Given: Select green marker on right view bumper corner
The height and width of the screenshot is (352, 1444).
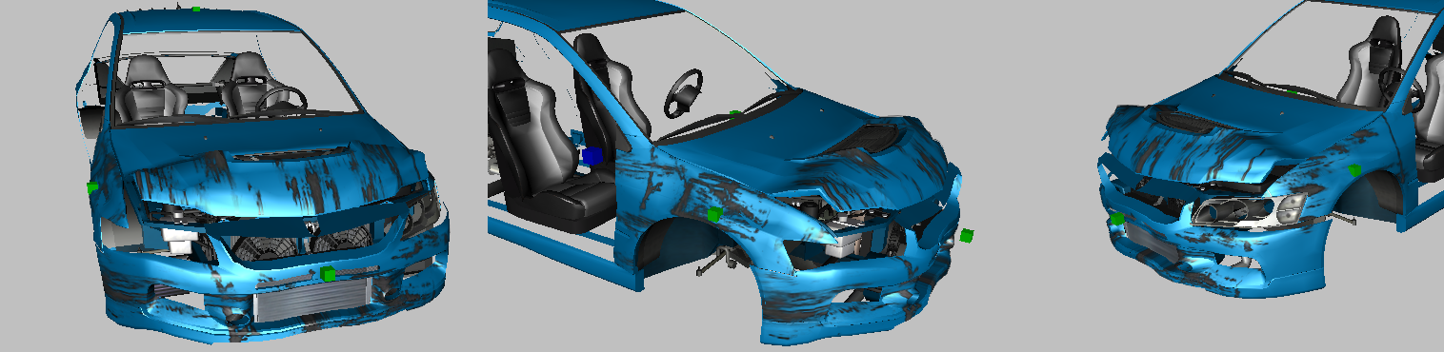Looking at the screenshot, I should (x=1116, y=220).
